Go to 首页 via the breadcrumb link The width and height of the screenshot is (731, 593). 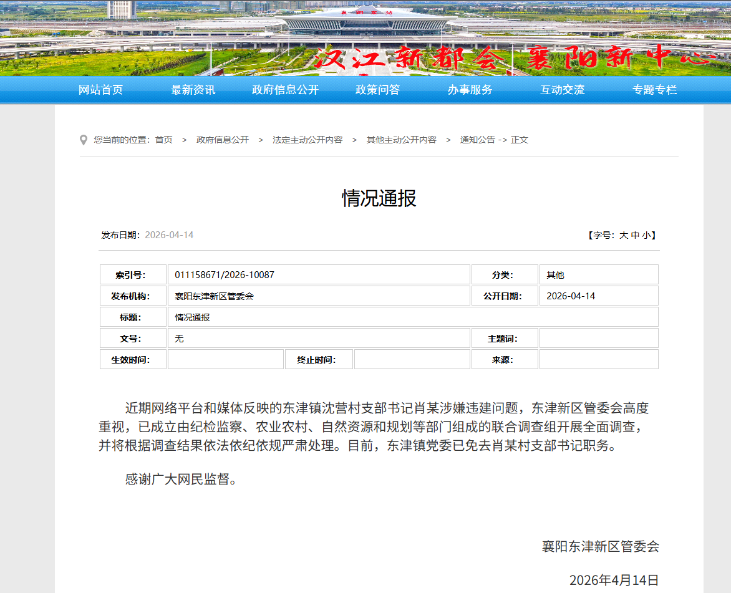[x=163, y=140]
